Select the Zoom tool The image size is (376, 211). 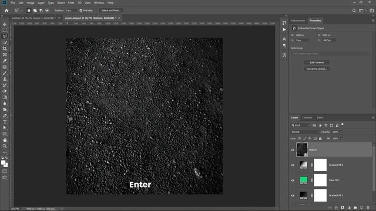tap(5, 146)
